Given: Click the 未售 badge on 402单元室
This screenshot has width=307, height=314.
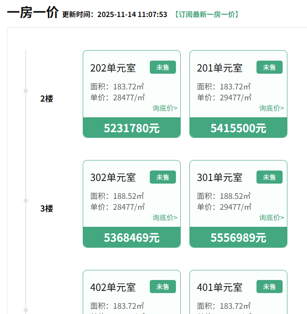Looking at the screenshot, I should (x=163, y=287).
